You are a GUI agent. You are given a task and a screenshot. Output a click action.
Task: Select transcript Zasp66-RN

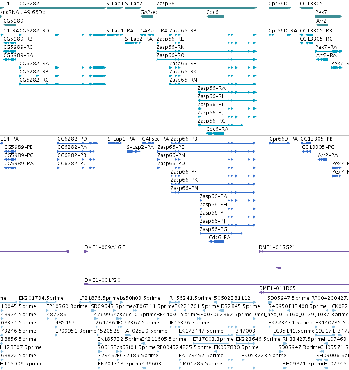pos(171,47)
